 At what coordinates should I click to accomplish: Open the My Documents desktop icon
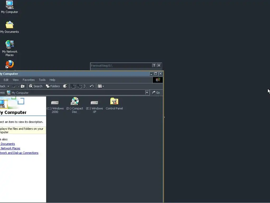(x=9, y=27)
